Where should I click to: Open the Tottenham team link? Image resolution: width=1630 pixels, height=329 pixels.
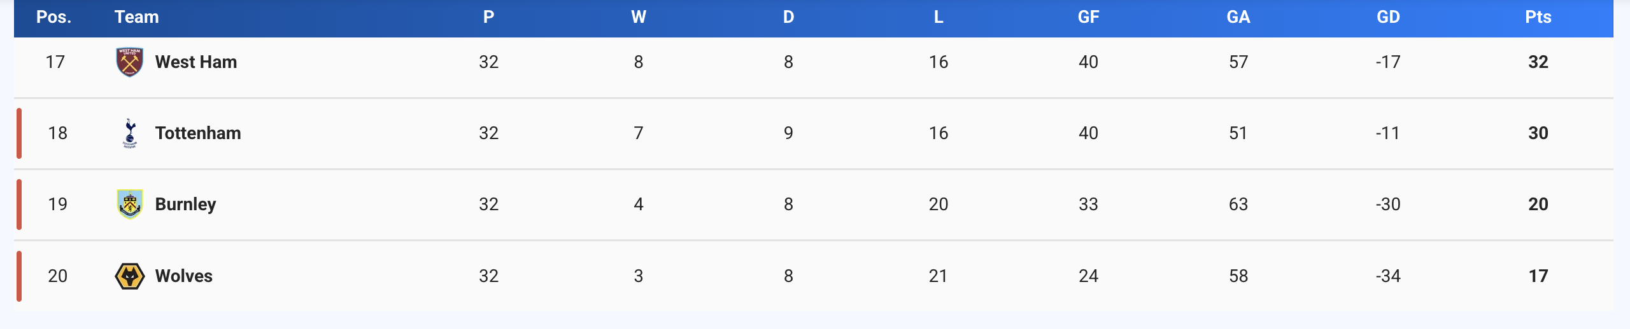click(x=198, y=133)
